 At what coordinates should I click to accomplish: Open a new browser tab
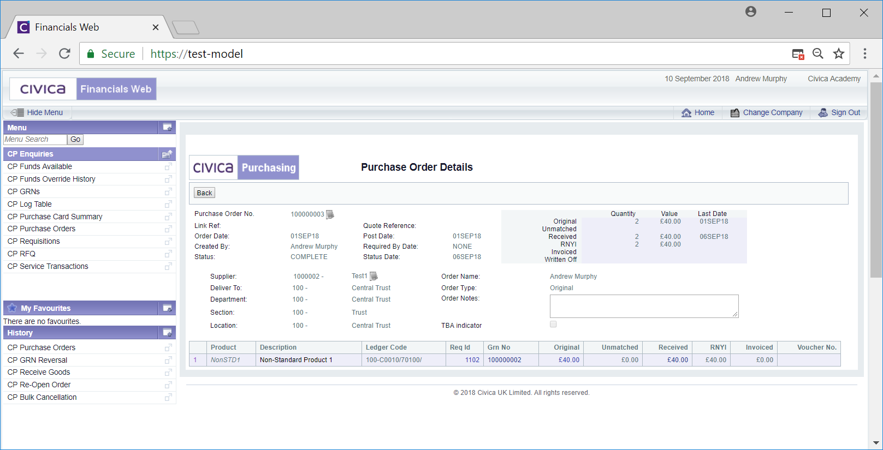(186, 27)
